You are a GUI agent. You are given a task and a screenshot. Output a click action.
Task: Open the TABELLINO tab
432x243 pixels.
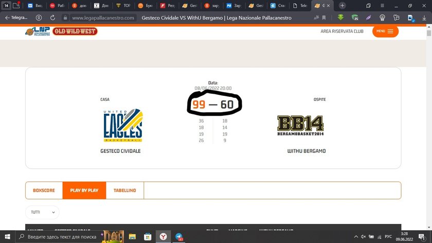click(x=124, y=190)
